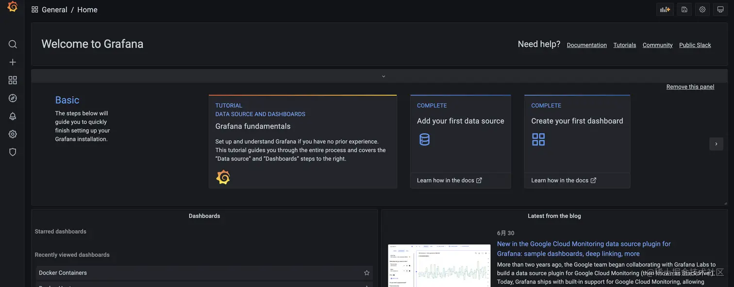Open the Tutorials link
The width and height of the screenshot is (734, 287).
[x=625, y=45]
